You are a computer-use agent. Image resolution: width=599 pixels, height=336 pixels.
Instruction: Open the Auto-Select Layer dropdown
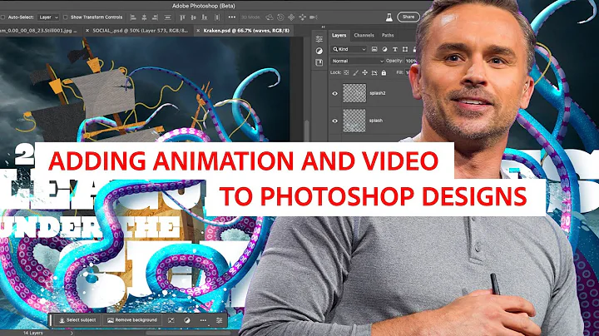coord(48,17)
